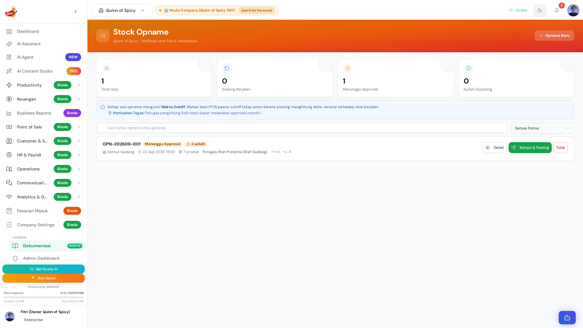Viewport: 583px width, 328px height.
Task: Click Setujui & Posting button
Action: coord(530,148)
